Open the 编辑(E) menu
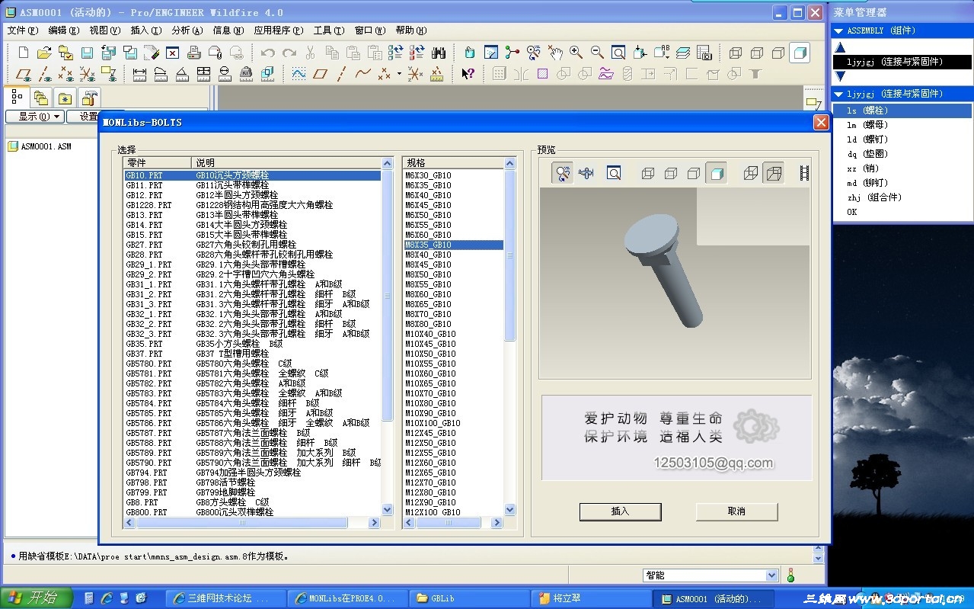This screenshot has height=609, width=974. (x=63, y=30)
